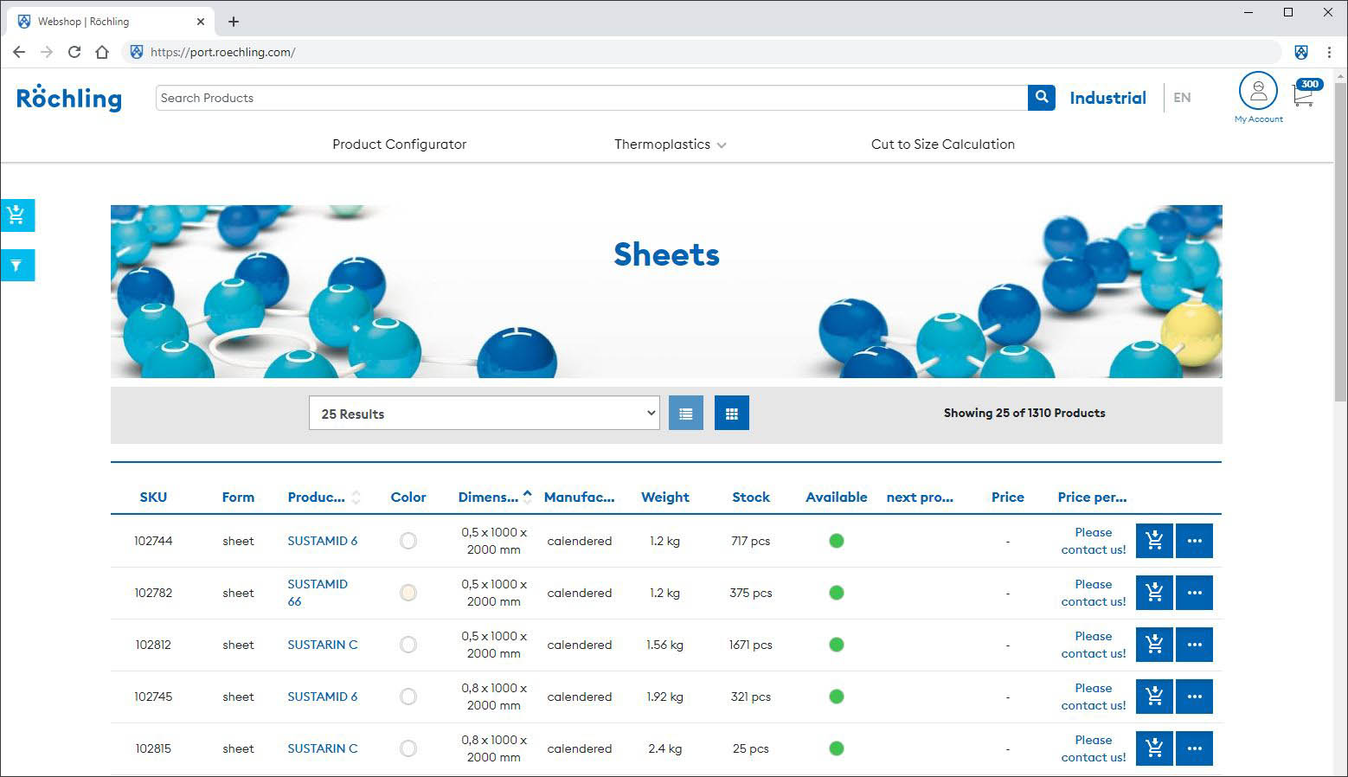
Task: Open SUSTARIN C link for SKU 102815
Action: pyautogui.click(x=323, y=748)
